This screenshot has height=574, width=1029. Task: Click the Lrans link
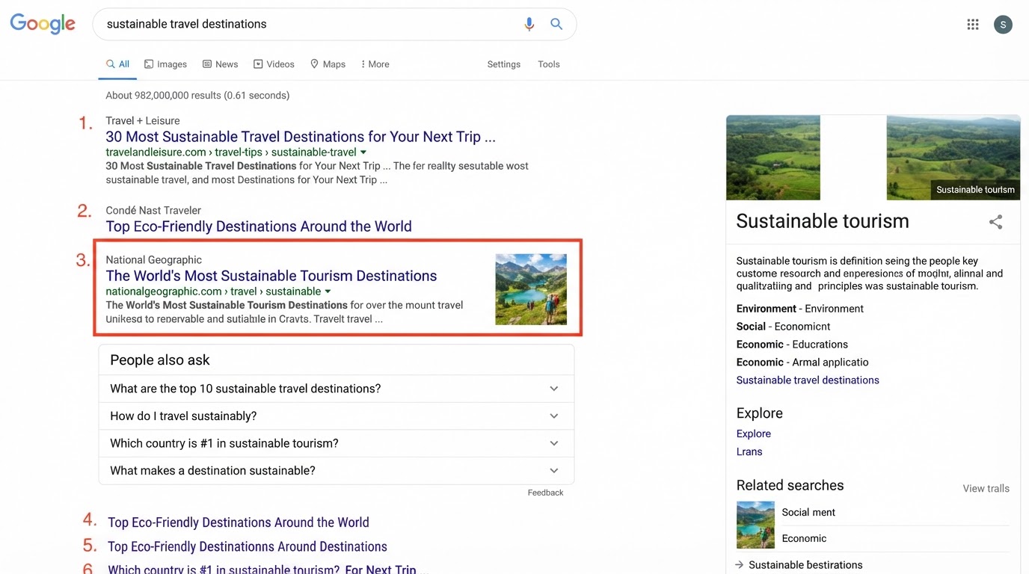pos(749,451)
